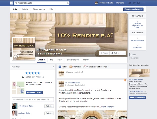Click Nachrichten link in sidebar

[137, 48]
